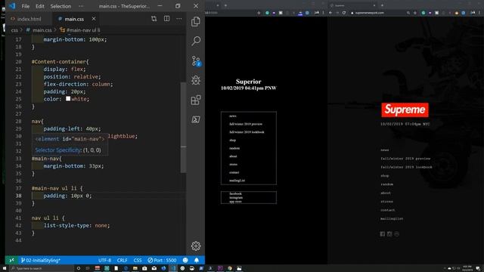Screen dimensions: 484x272
Task: Click the red Supreme logo
Action: point(405,110)
